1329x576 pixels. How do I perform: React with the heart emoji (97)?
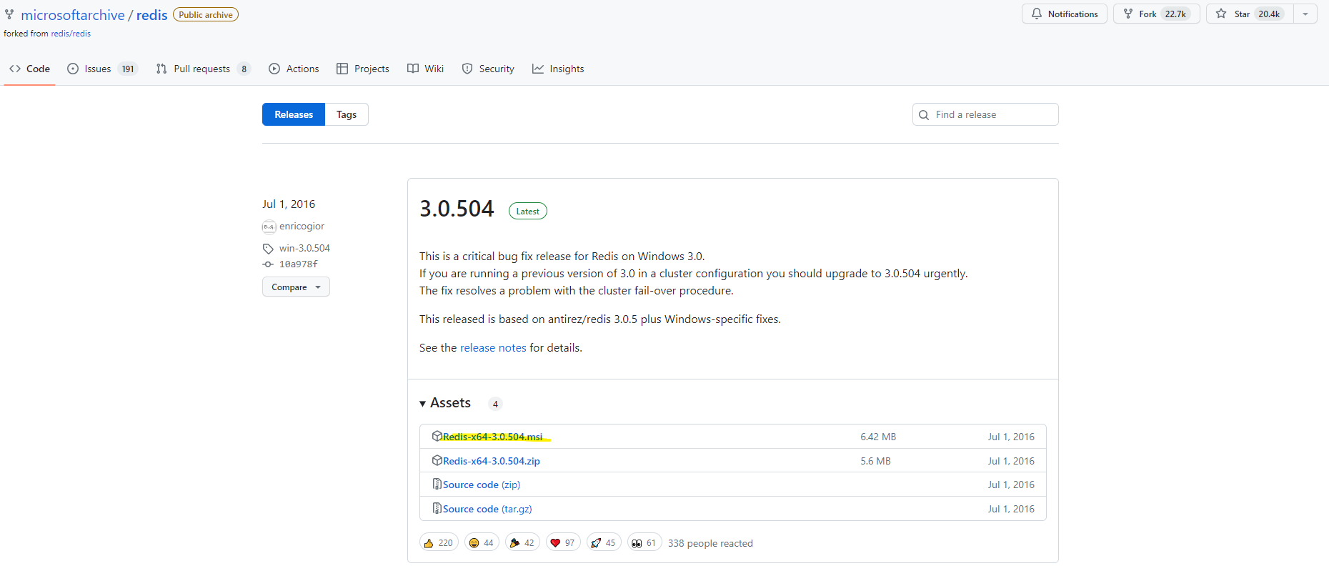(563, 542)
